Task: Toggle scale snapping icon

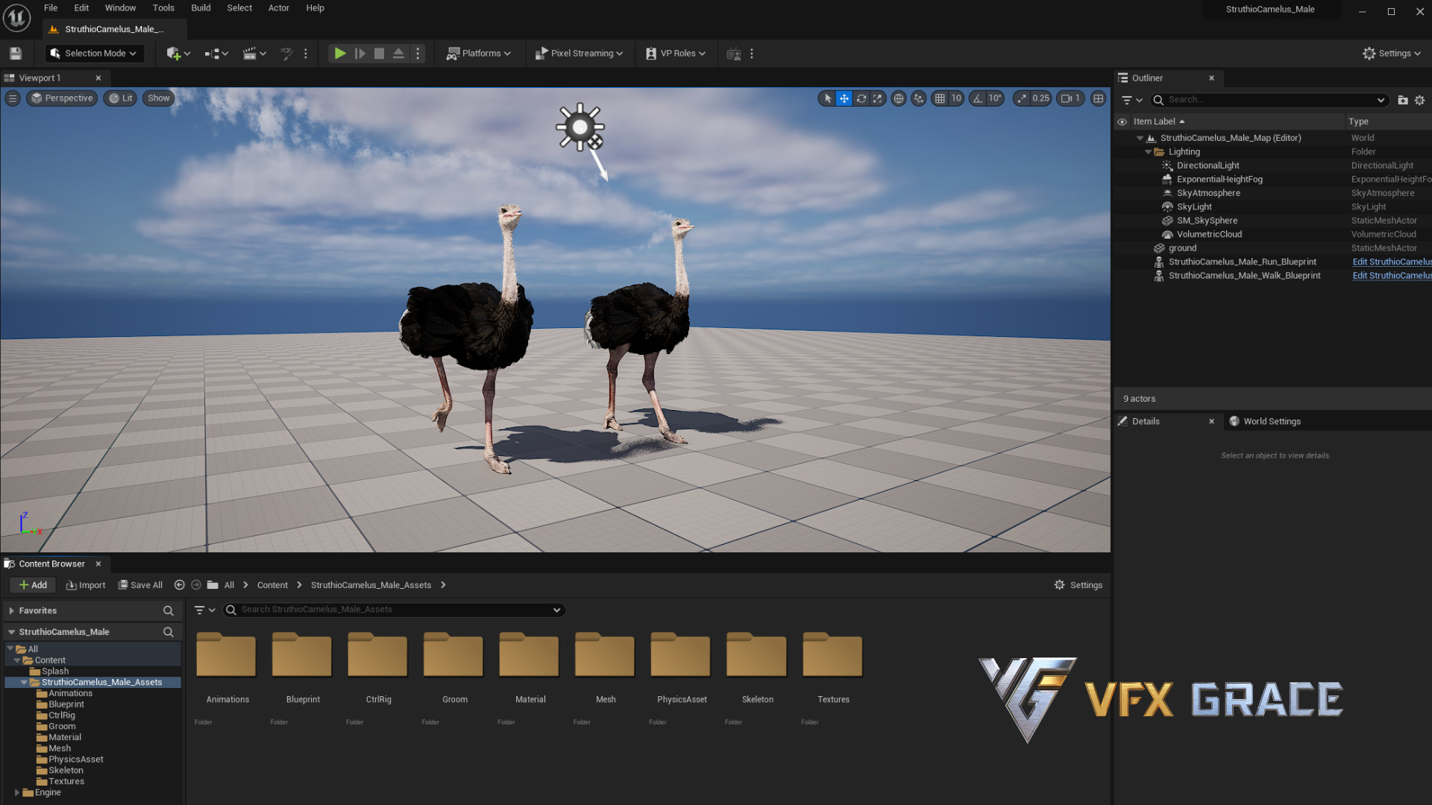Action: click(1022, 98)
